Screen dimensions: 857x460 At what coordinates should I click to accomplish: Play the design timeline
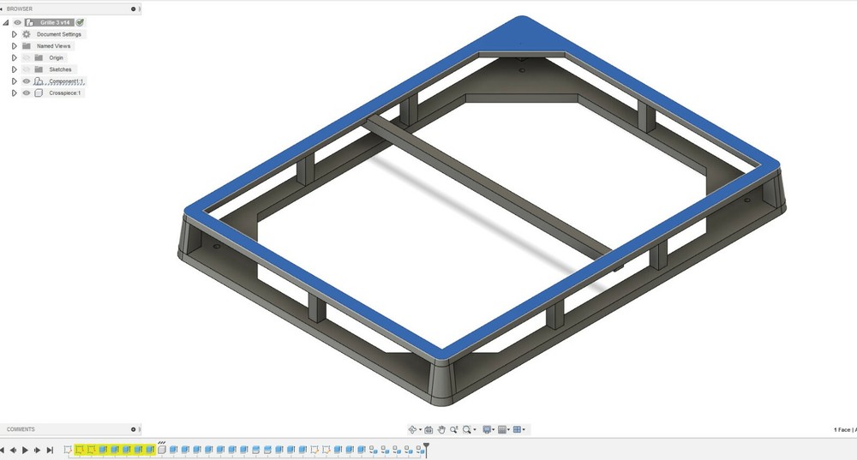25,451
